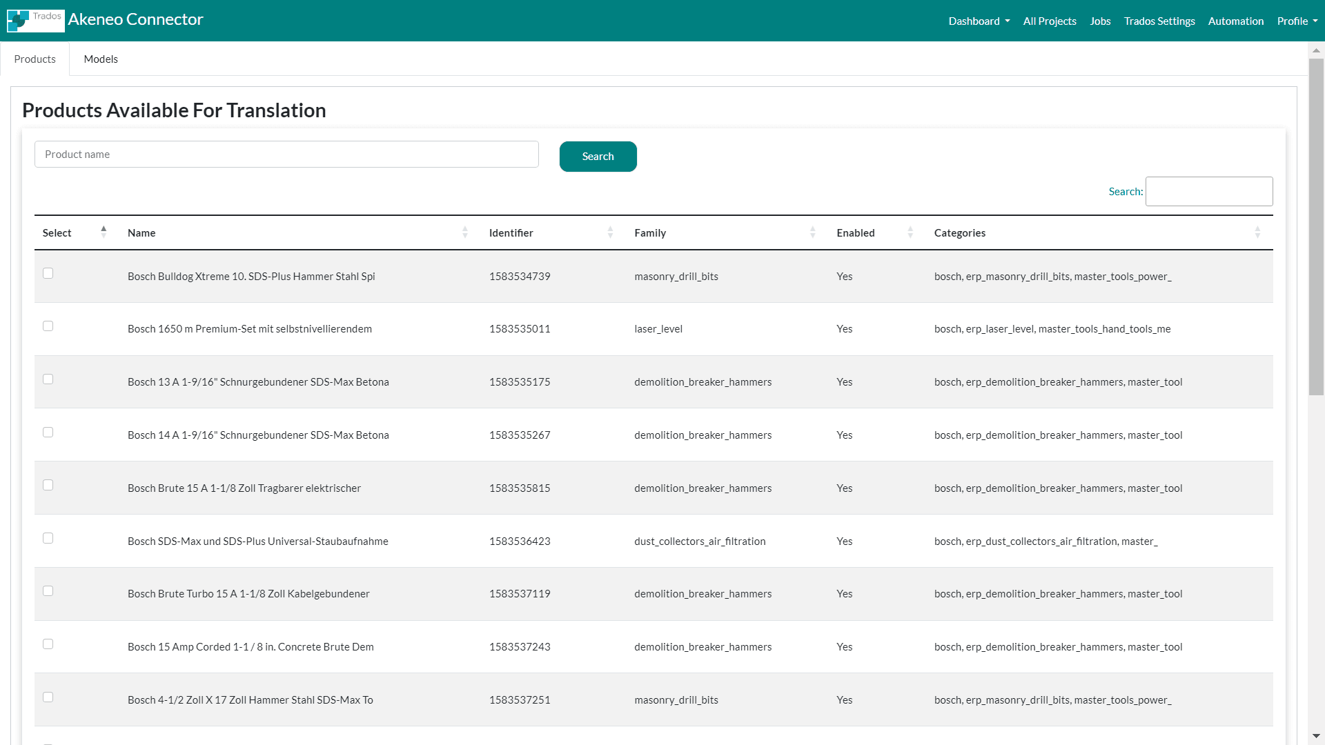Viewport: 1325px width, 745px height.
Task: Click identifier 1583537119
Action: 520,594
